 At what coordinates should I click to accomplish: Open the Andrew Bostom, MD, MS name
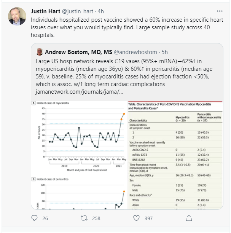[78, 52]
